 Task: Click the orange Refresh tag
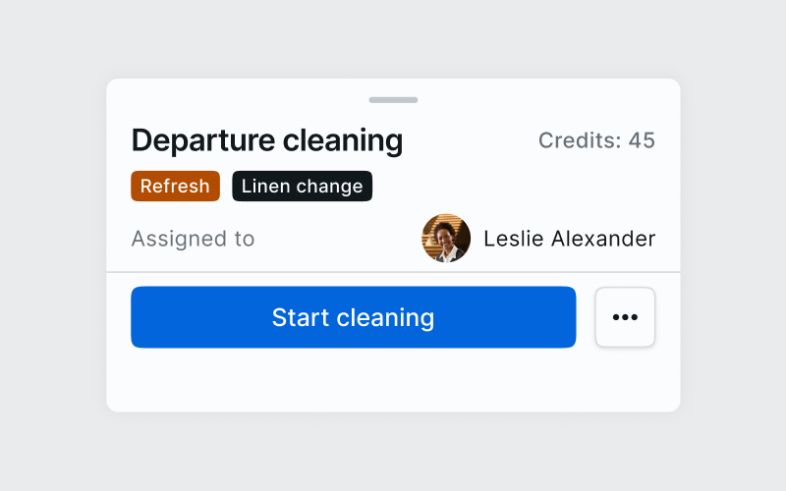tap(175, 187)
